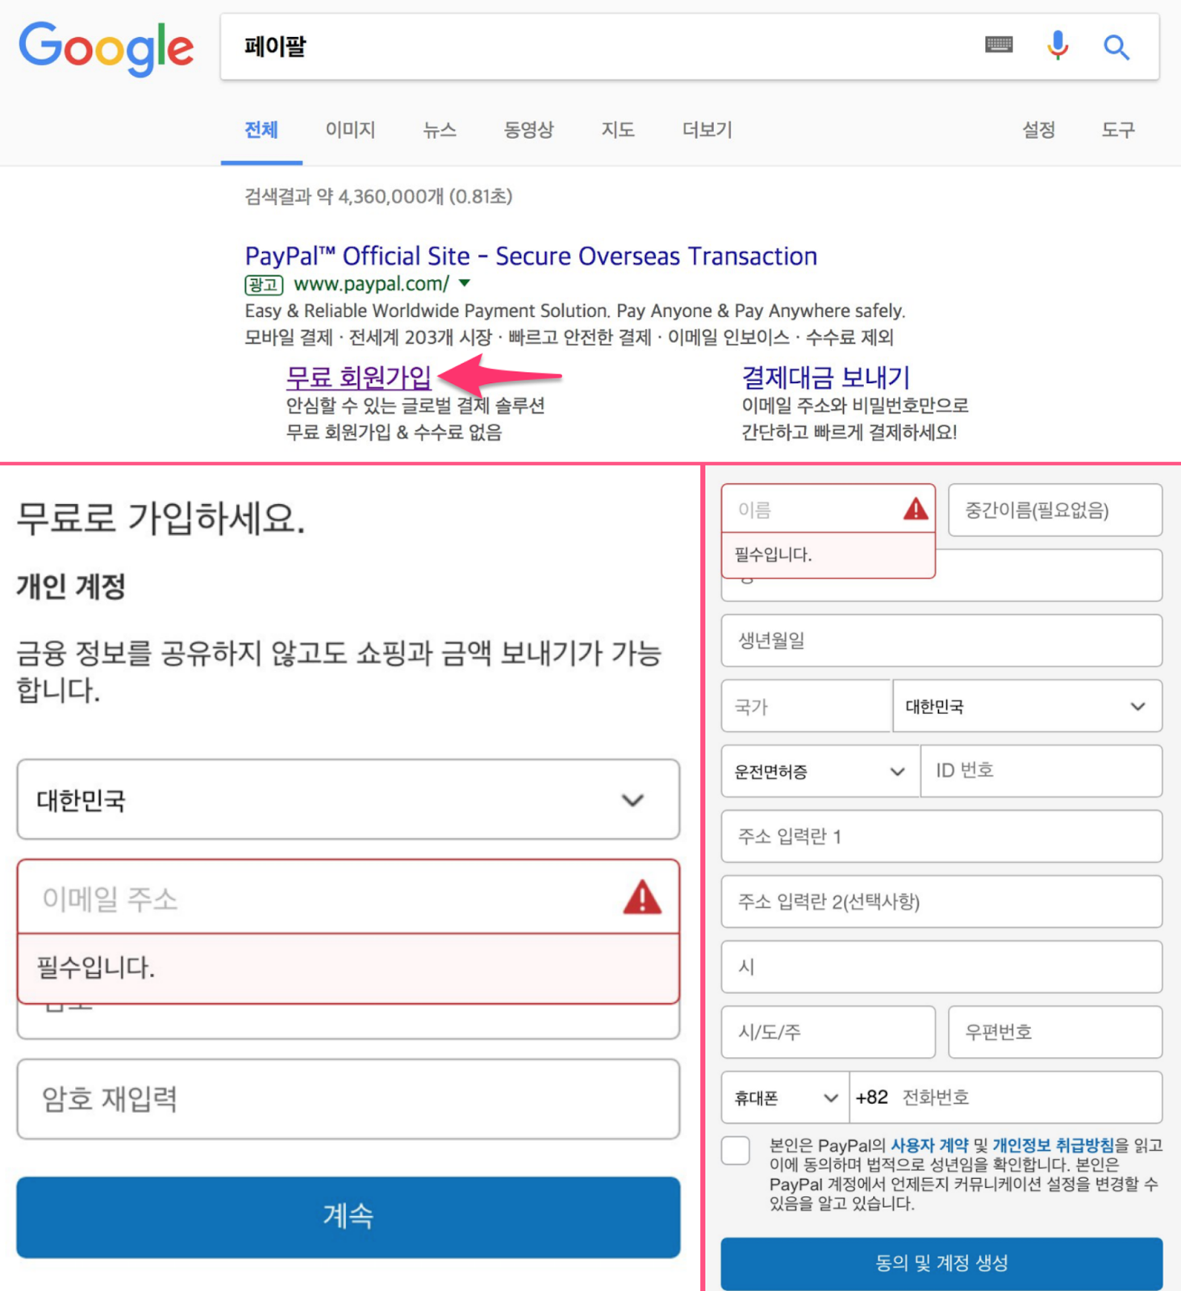Open the 사용자 계약 link
This screenshot has width=1181, height=1291.
(929, 1145)
